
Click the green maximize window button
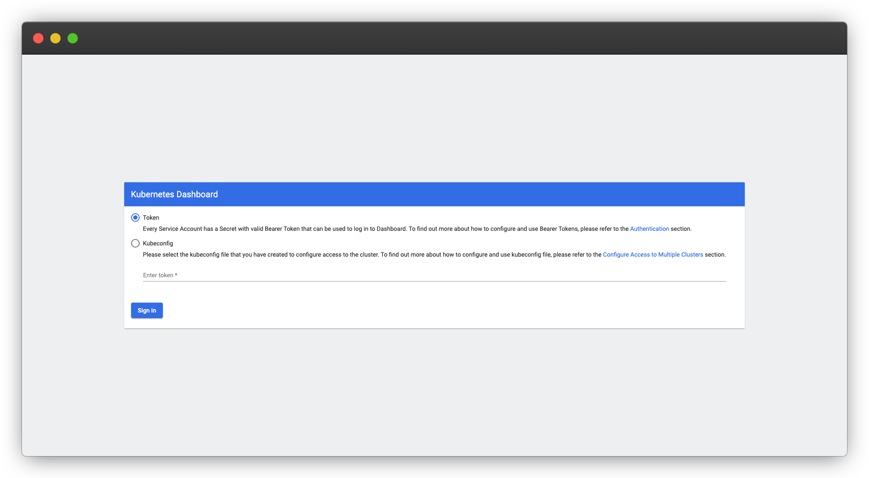point(73,38)
